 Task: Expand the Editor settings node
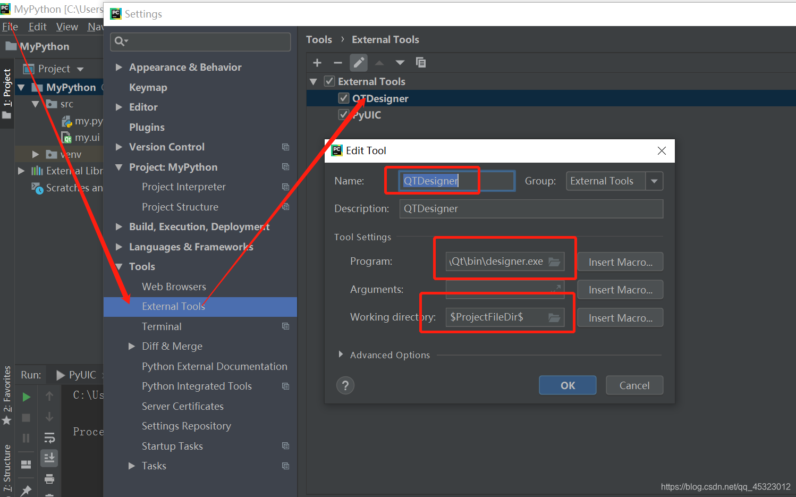point(119,107)
